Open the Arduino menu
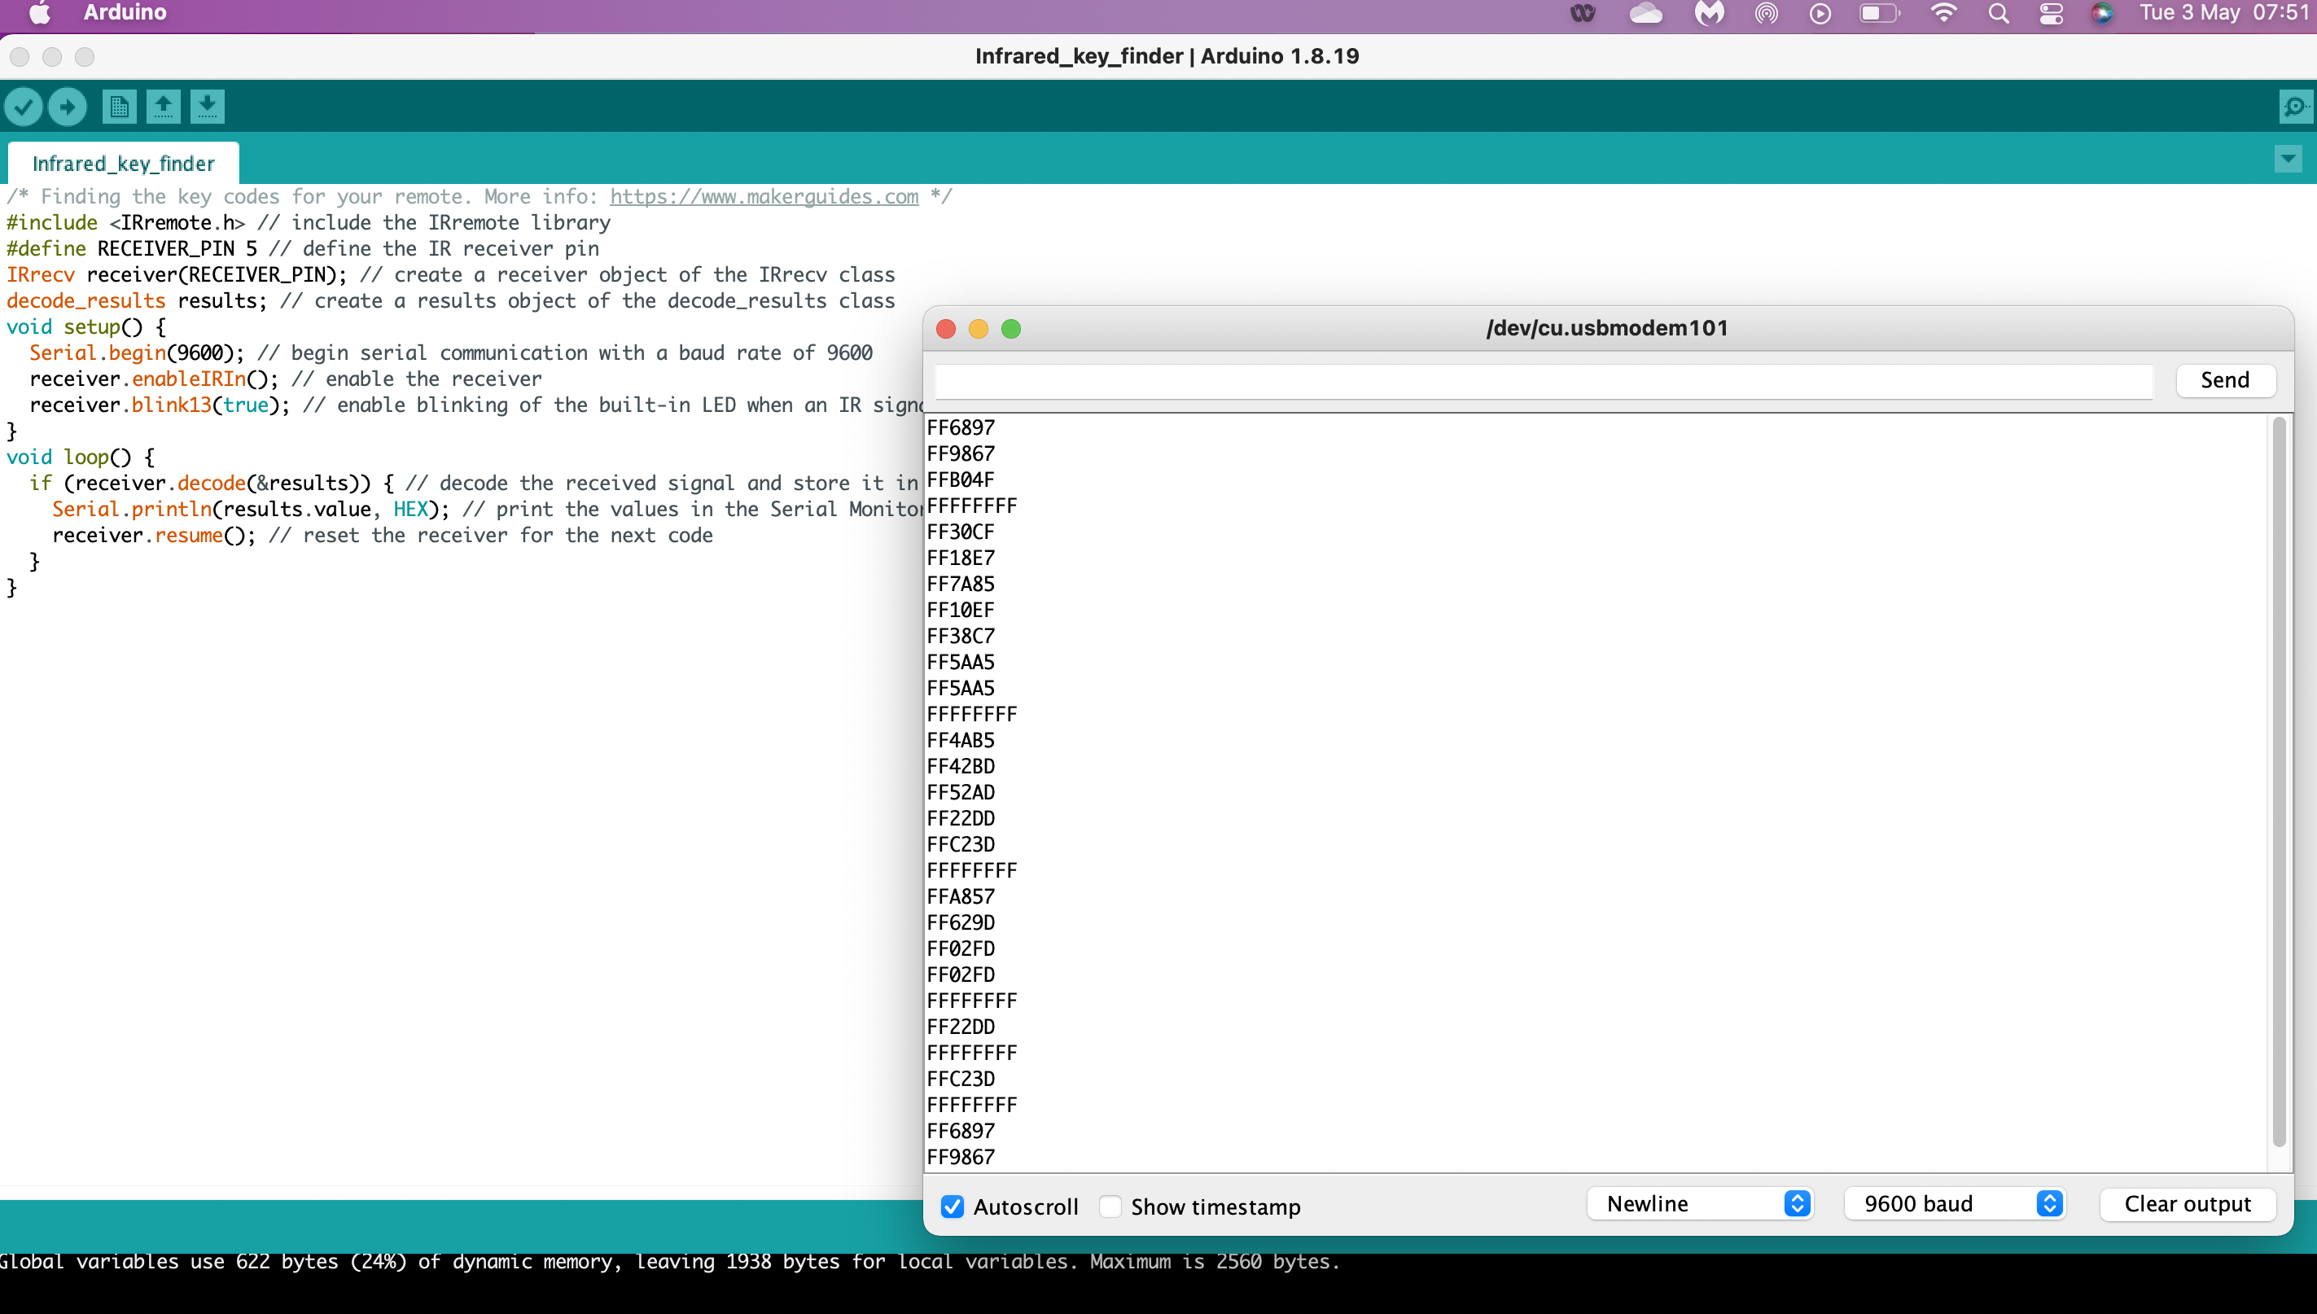The height and width of the screenshot is (1314, 2317). coord(125,13)
